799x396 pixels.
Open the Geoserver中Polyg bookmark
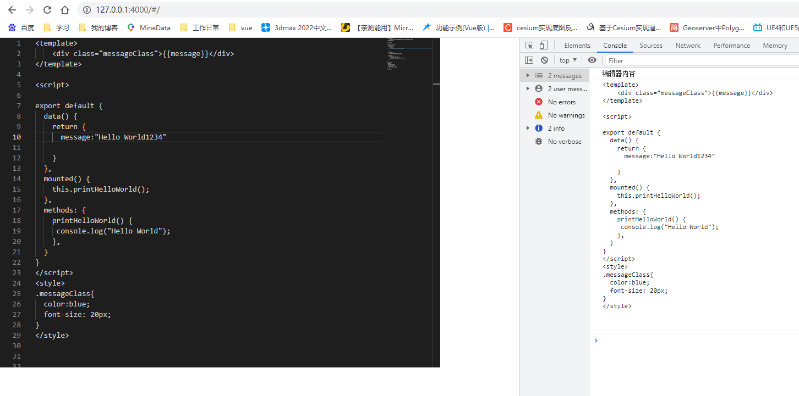tap(707, 27)
